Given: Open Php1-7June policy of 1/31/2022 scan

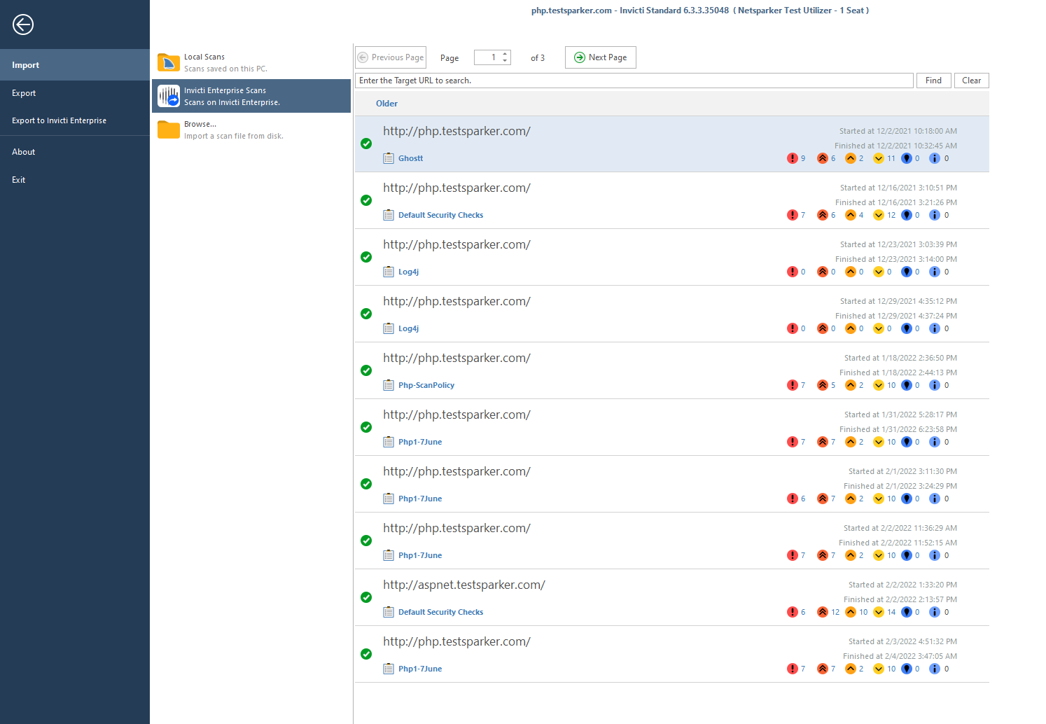Looking at the screenshot, I should coord(420,442).
